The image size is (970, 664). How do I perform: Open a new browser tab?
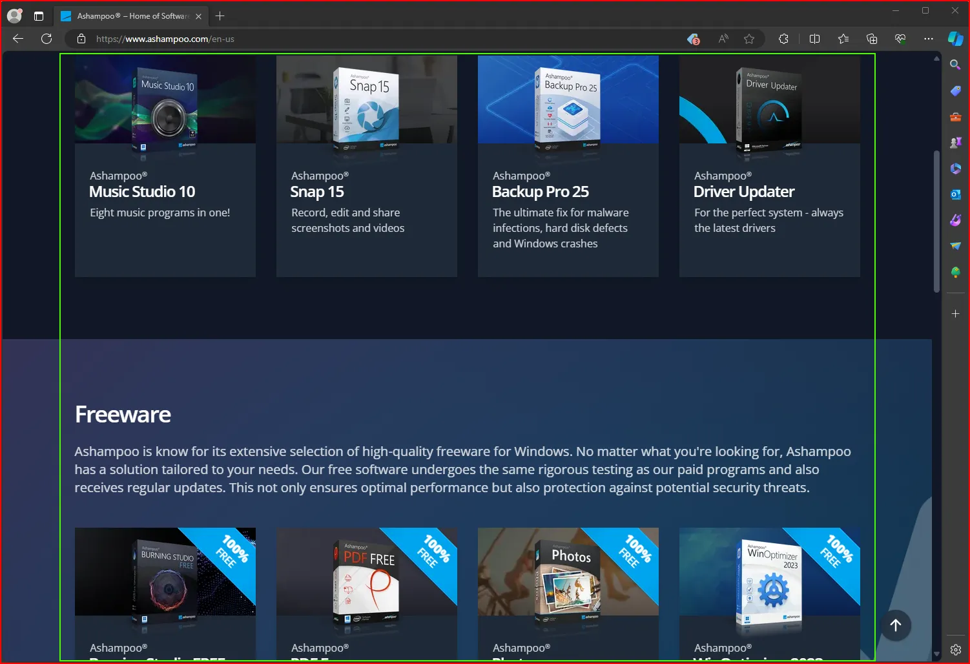[x=220, y=16]
